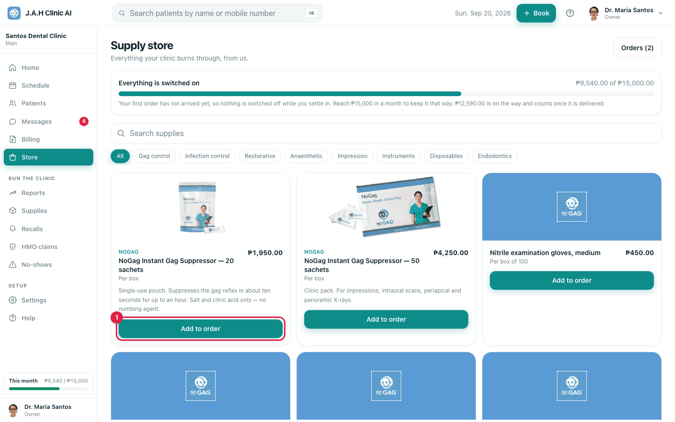Click the ₱4,250.00 price
The image size is (675, 422).
tap(451, 253)
